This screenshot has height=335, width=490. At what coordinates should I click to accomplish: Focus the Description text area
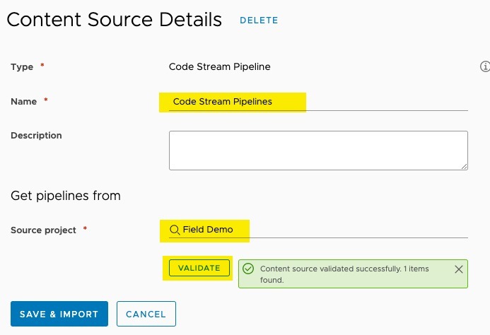click(x=318, y=151)
